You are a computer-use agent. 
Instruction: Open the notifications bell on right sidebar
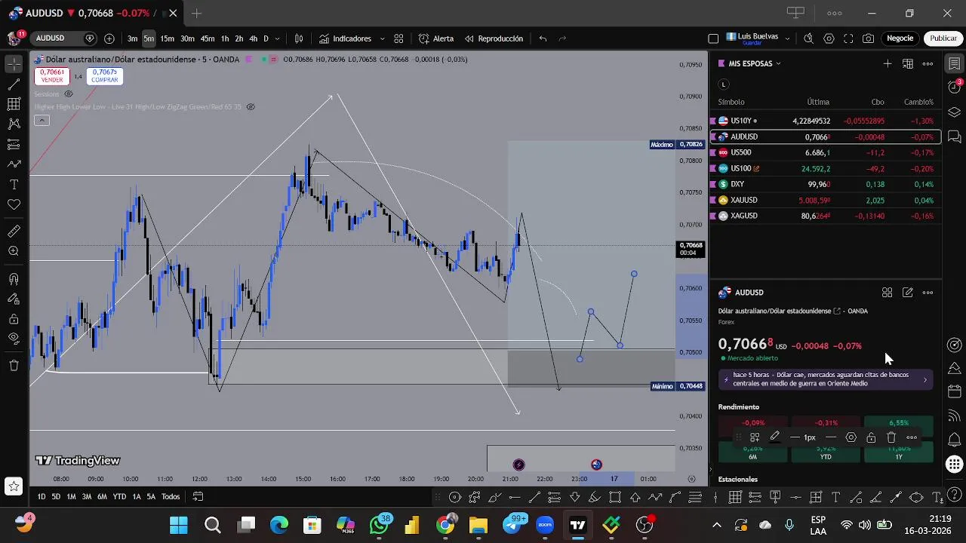point(955,439)
